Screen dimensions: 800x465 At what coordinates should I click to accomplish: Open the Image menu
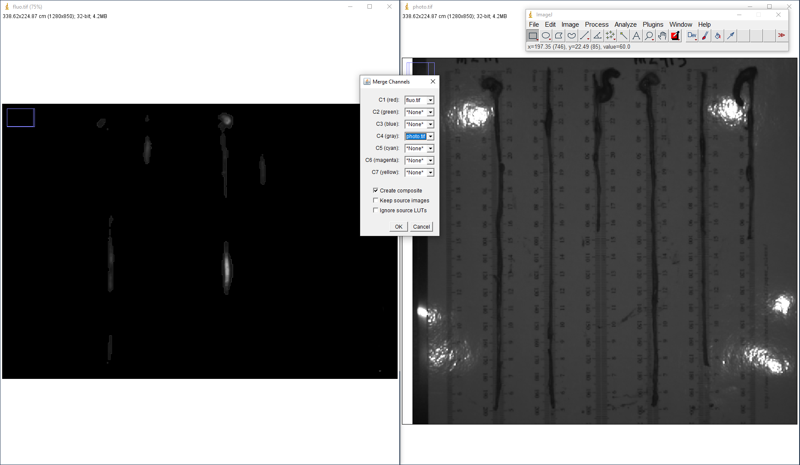coord(570,25)
